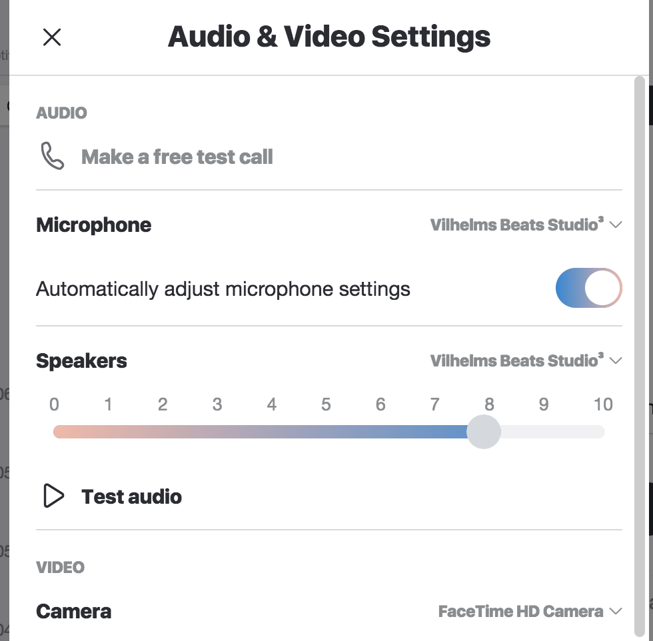Click the Microphone section label
The height and width of the screenshot is (641, 653).
[94, 225]
